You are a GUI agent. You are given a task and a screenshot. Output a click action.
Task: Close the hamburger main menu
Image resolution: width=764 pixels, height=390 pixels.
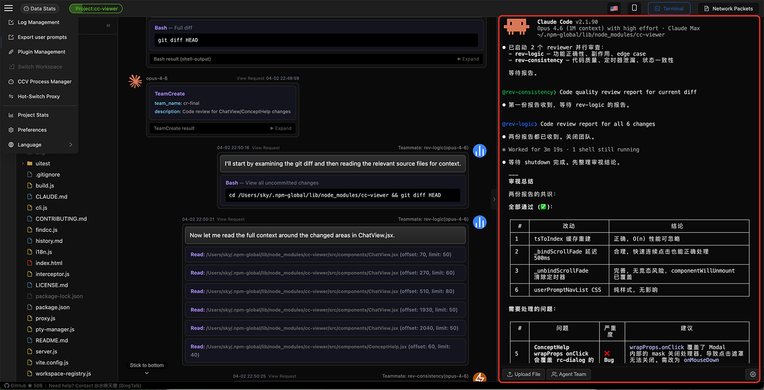point(9,8)
